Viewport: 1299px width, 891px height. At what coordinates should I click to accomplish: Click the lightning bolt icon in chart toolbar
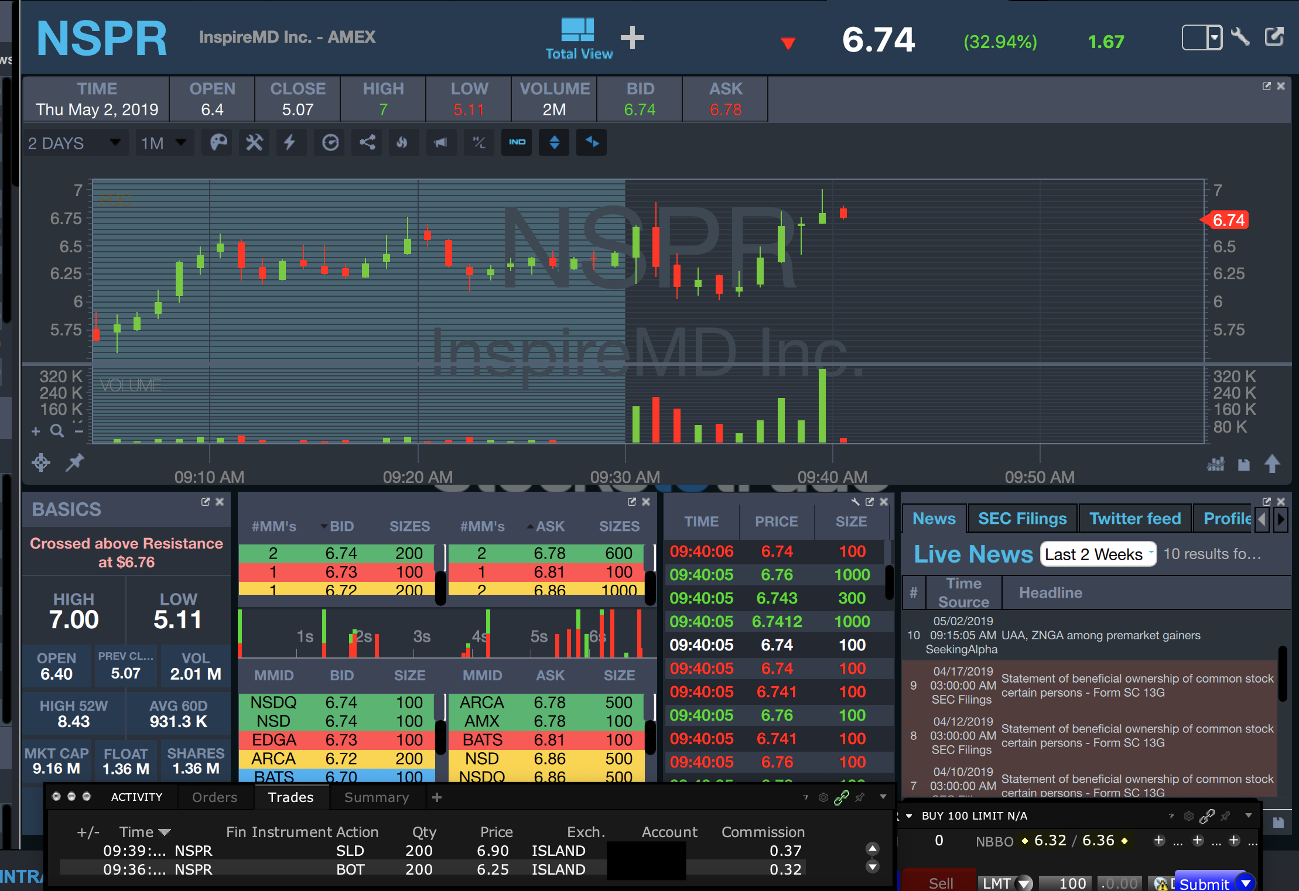click(x=290, y=143)
